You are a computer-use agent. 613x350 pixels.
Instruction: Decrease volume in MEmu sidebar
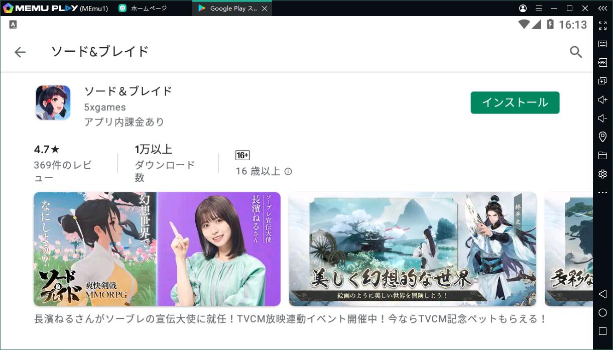[x=602, y=119]
